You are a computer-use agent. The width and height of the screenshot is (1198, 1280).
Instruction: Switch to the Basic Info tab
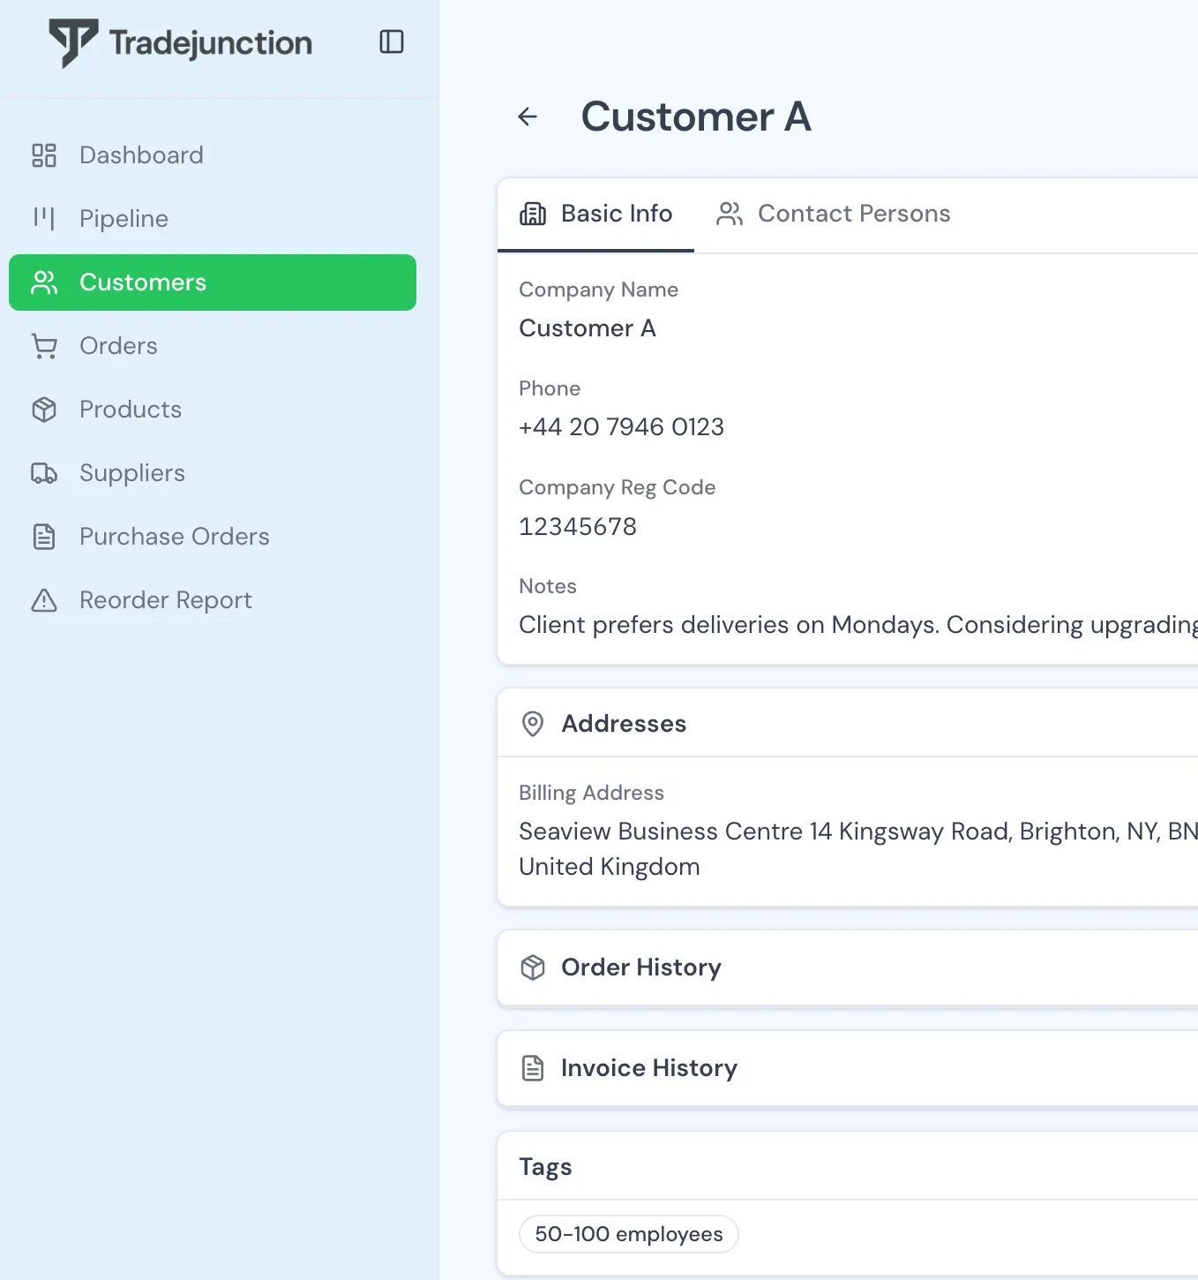tap(596, 215)
